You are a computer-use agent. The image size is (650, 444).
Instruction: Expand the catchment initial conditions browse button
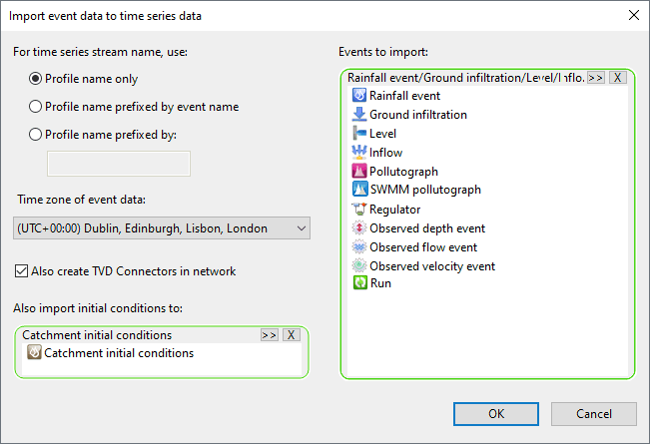269,335
